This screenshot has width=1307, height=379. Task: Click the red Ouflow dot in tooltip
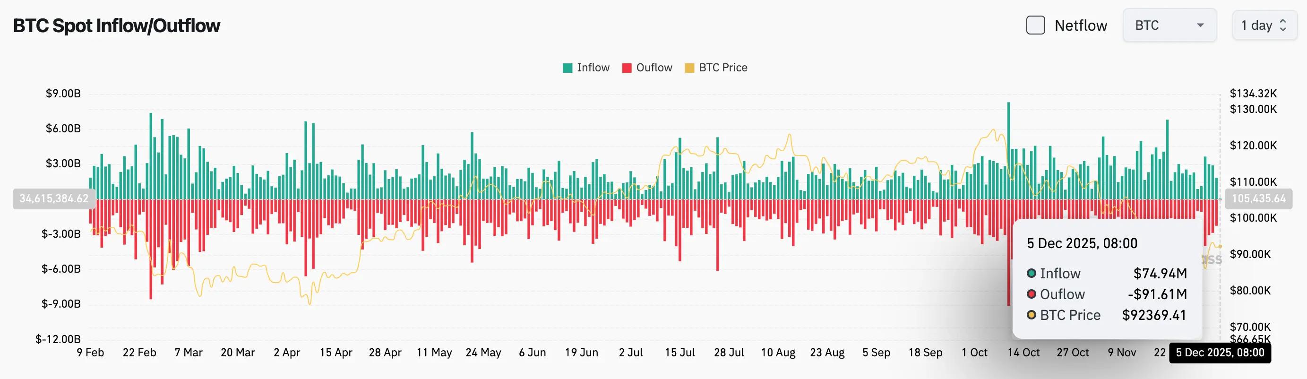coord(1031,294)
